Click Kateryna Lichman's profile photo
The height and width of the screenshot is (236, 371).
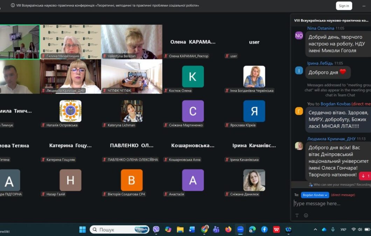tap(132, 111)
